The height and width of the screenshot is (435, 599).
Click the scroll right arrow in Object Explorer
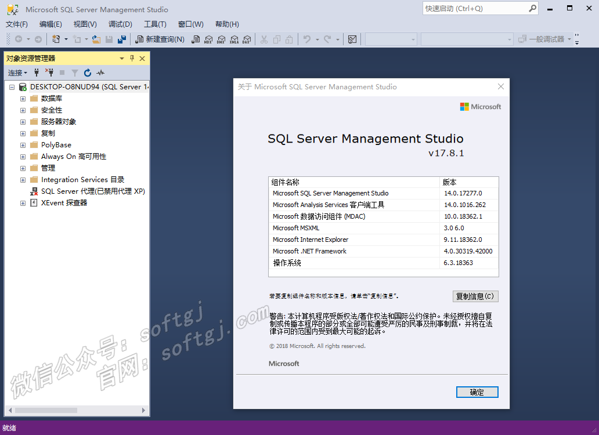click(143, 410)
